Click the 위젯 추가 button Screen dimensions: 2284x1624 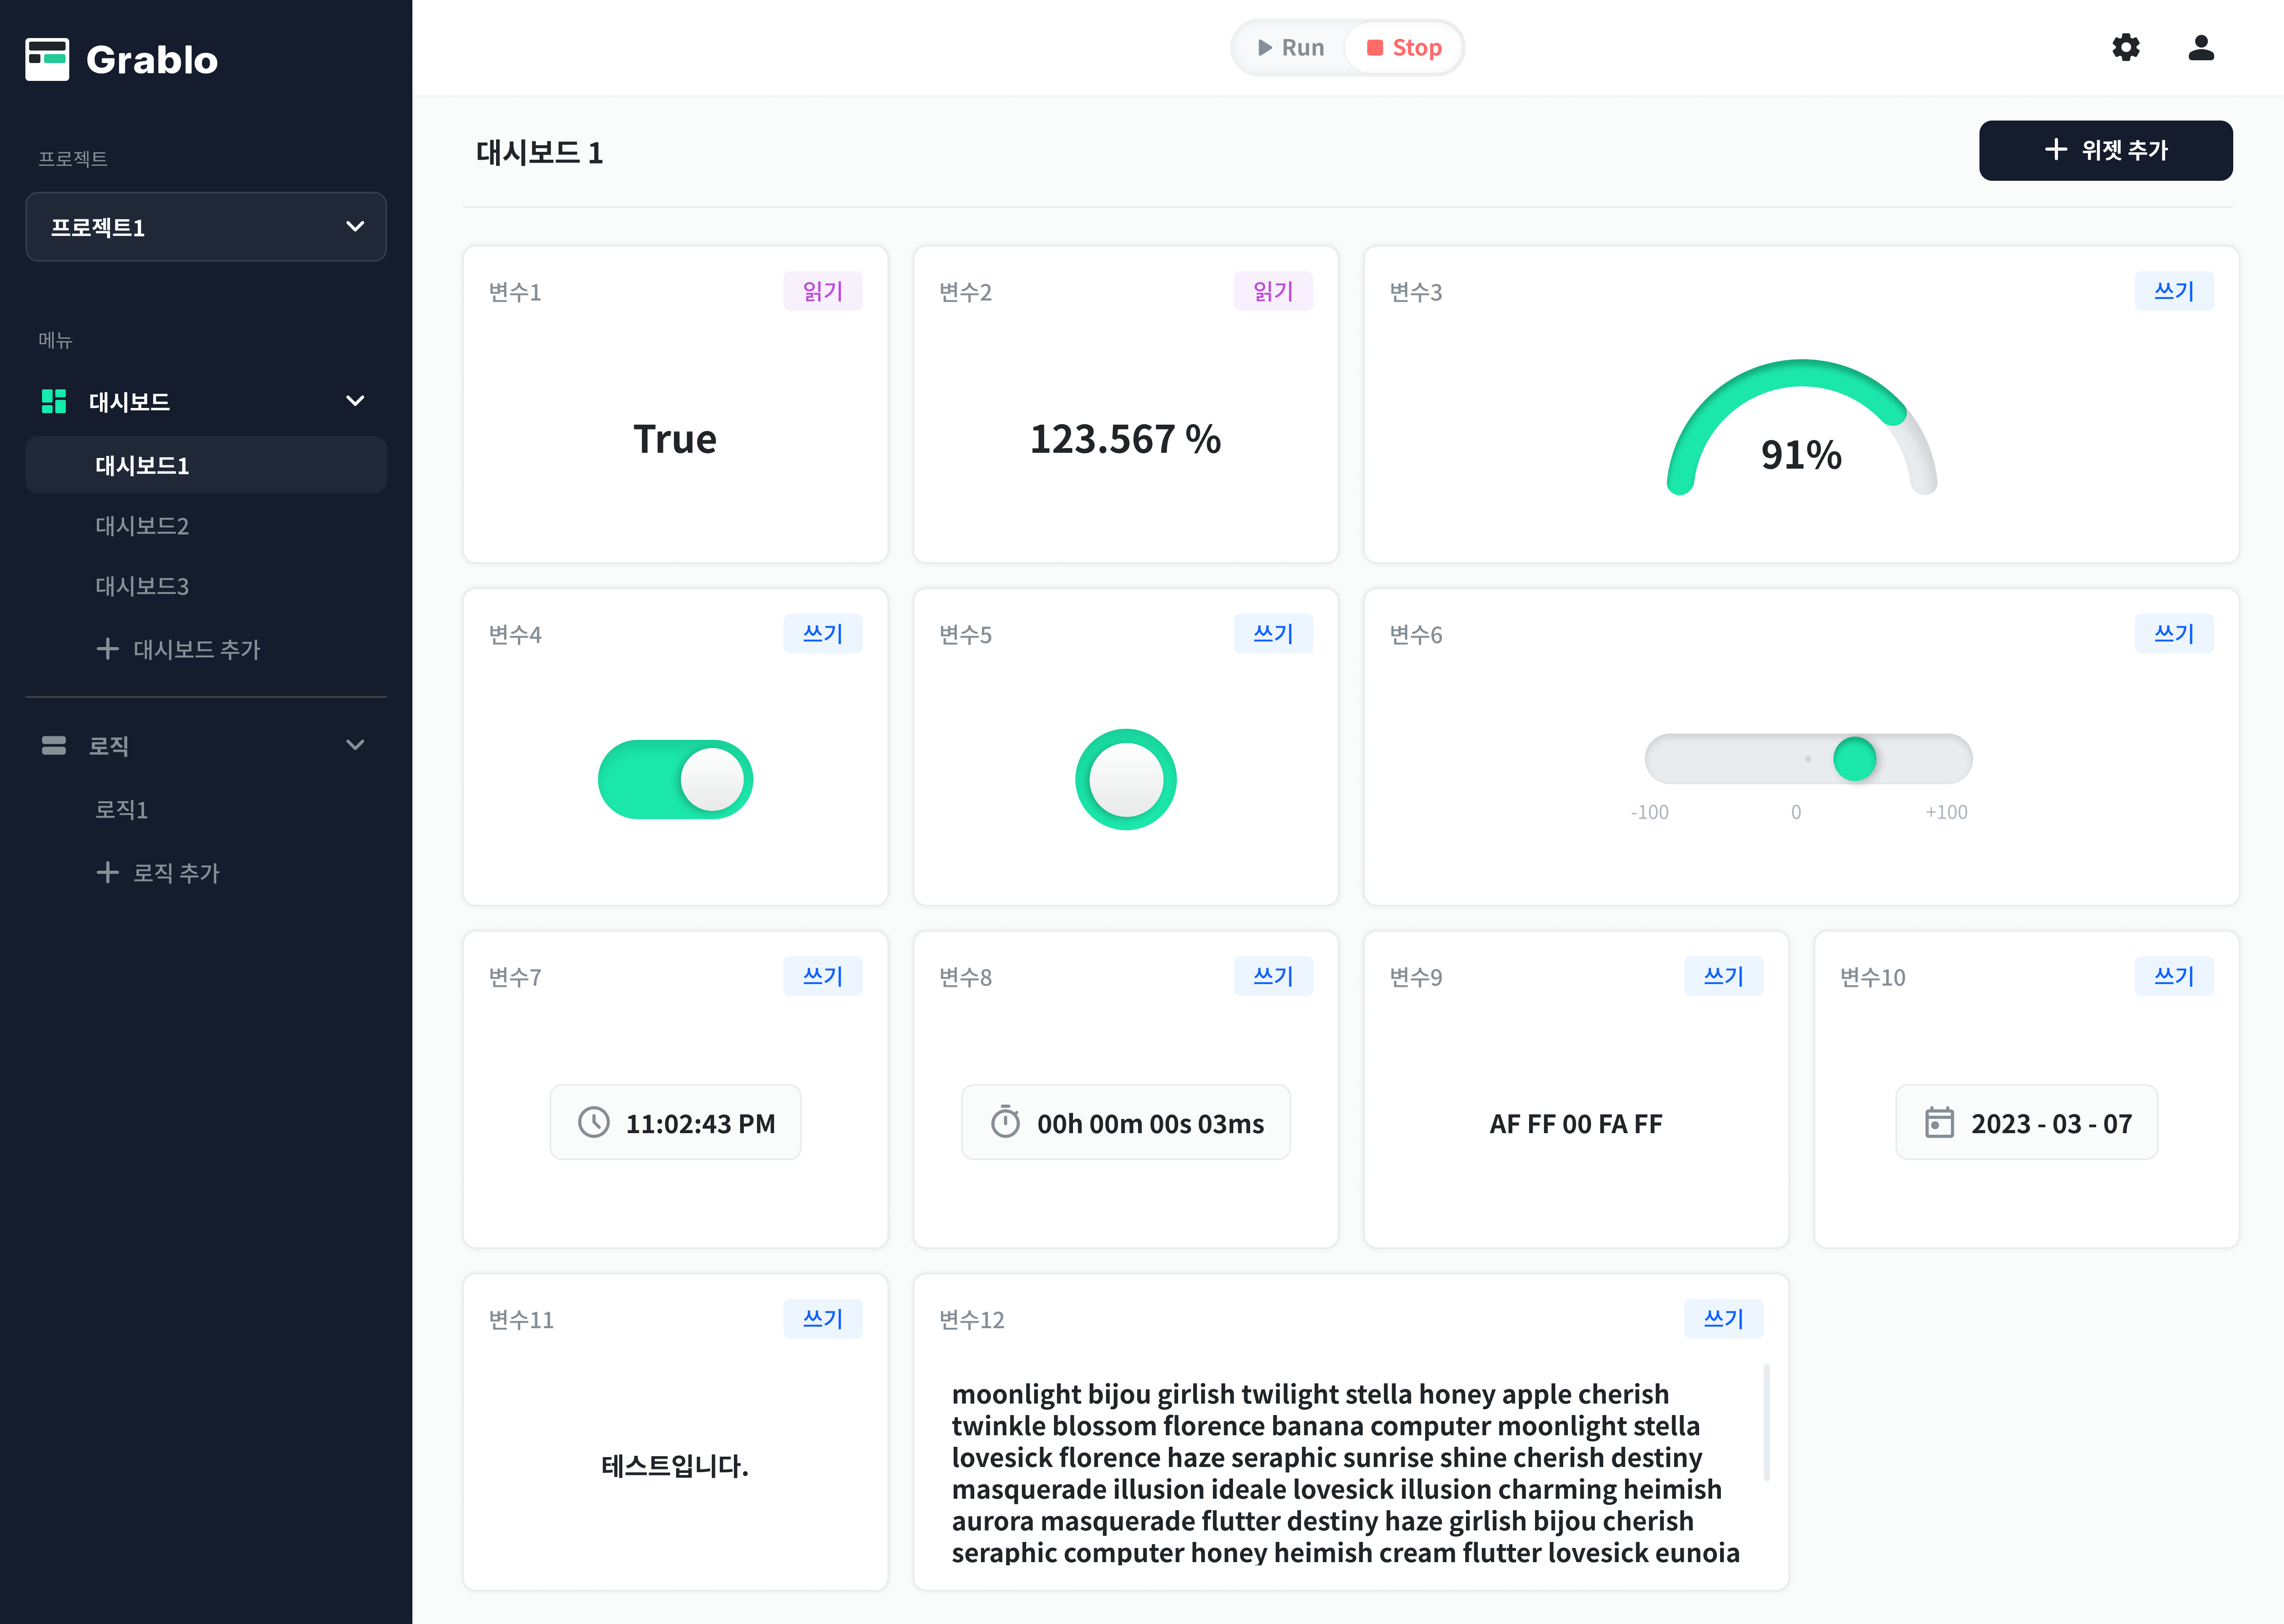click(2105, 150)
